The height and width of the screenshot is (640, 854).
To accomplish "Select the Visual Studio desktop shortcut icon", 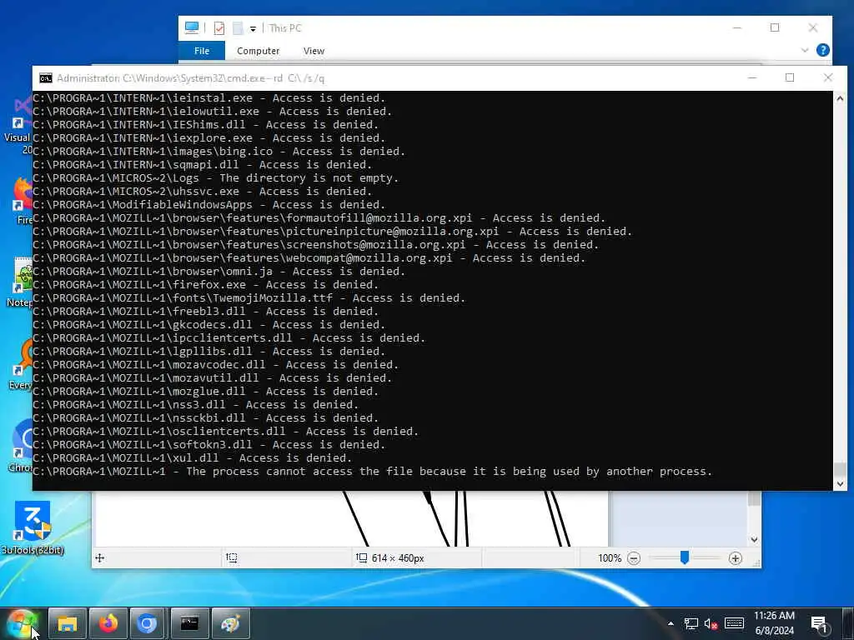I will tap(18, 124).
